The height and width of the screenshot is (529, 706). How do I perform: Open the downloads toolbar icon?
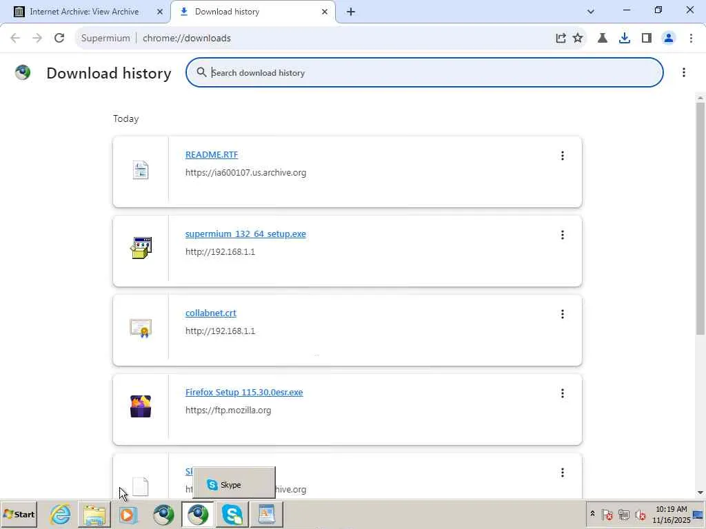pyautogui.click(x=625, y=39)
